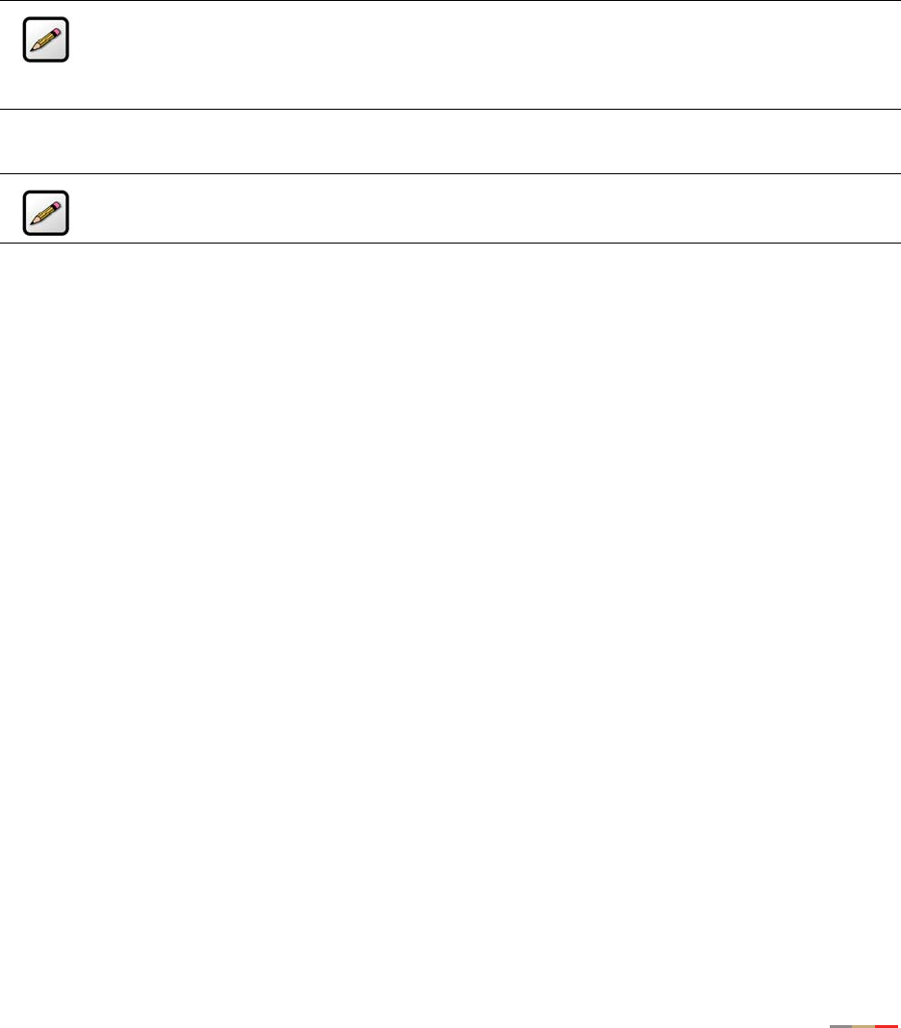Screen dimensions: 901x1028
Task: Open the second note via its pencil icon
Action: point(46,213)
